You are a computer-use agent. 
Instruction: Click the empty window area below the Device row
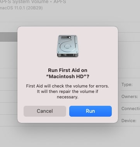(70, 136)
